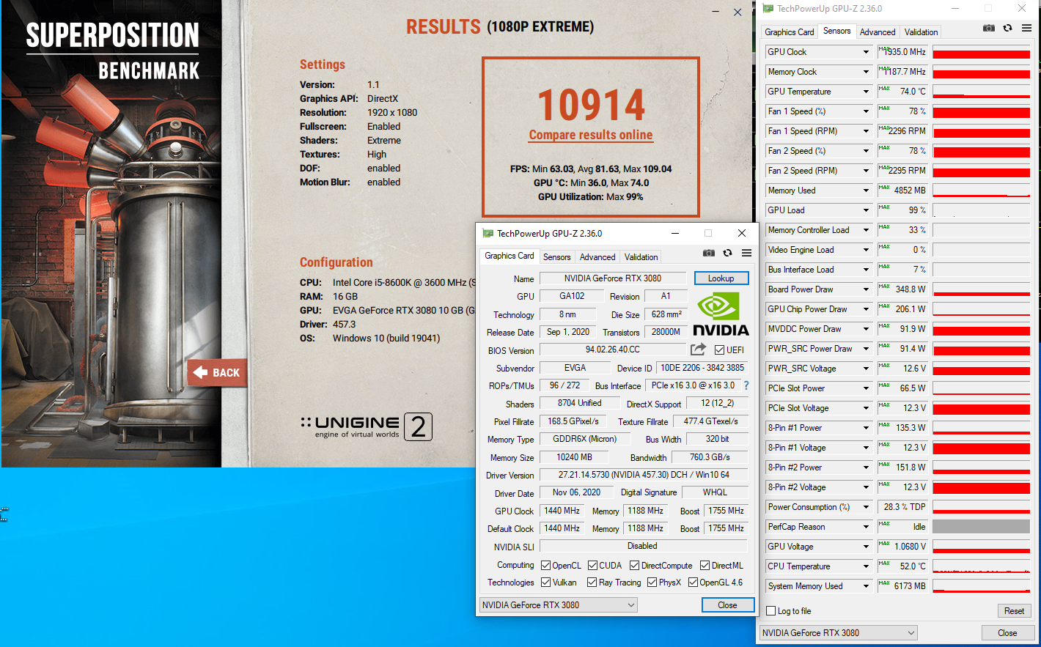Click the GPU Clock red sensor graph

981,52
